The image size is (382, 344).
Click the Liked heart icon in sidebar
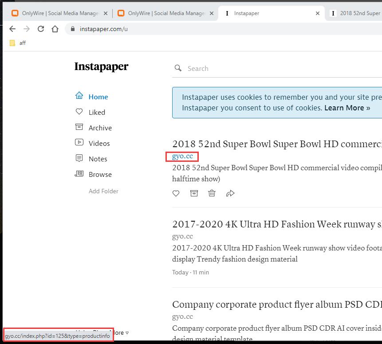[79, 112]
